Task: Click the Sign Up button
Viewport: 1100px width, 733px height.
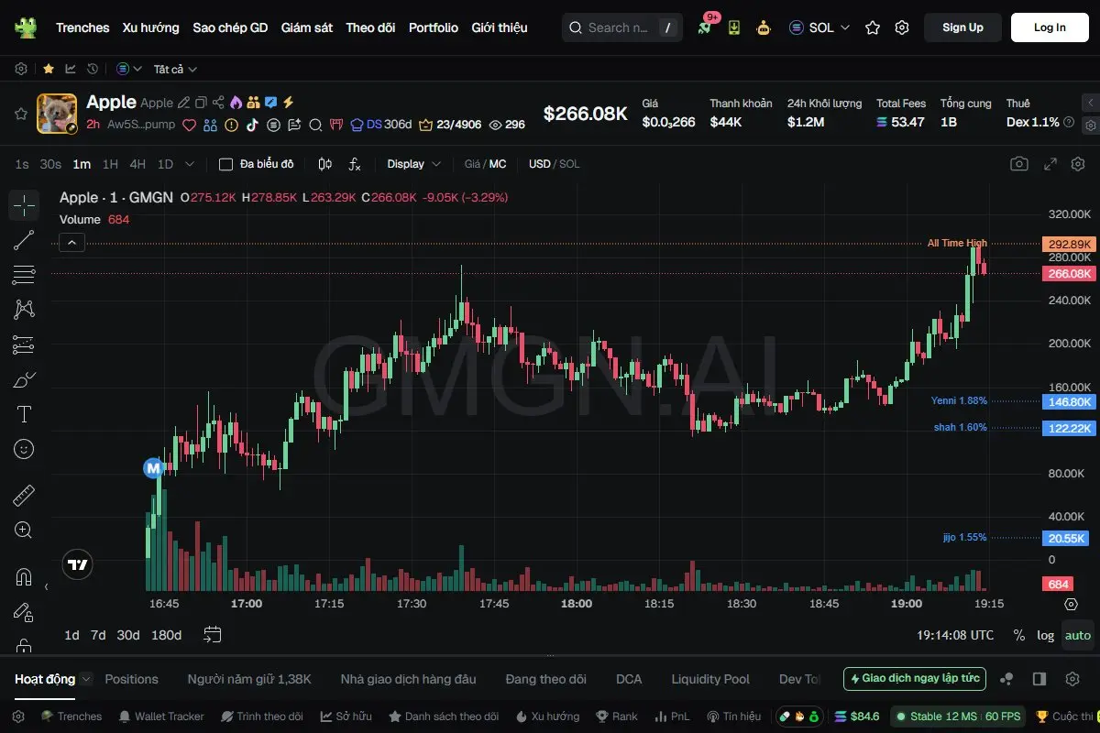Action: 962,27
